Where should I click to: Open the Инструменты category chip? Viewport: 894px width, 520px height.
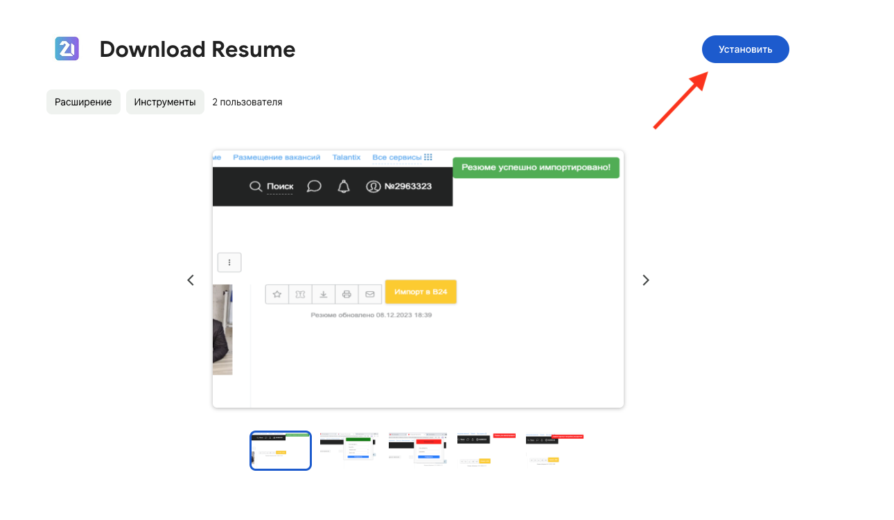coord(165,102)
